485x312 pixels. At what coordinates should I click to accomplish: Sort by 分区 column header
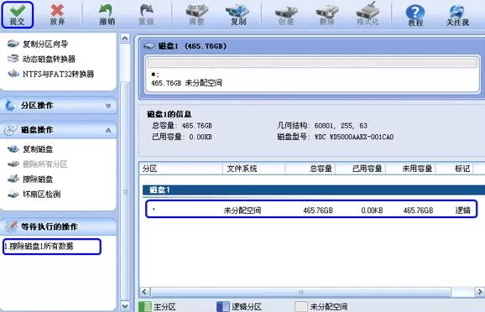tap(181, 169)
